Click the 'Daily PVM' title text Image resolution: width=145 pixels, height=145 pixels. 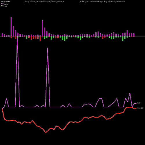[6, 2]
